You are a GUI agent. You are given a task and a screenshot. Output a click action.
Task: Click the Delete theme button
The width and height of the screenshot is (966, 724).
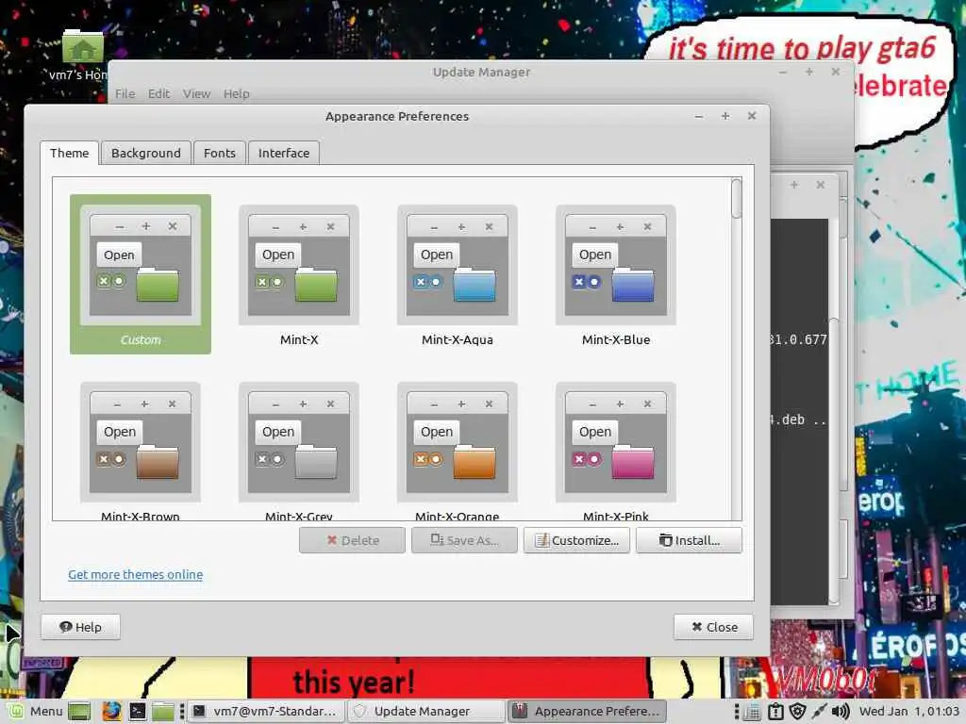click(x=353, y=540)
